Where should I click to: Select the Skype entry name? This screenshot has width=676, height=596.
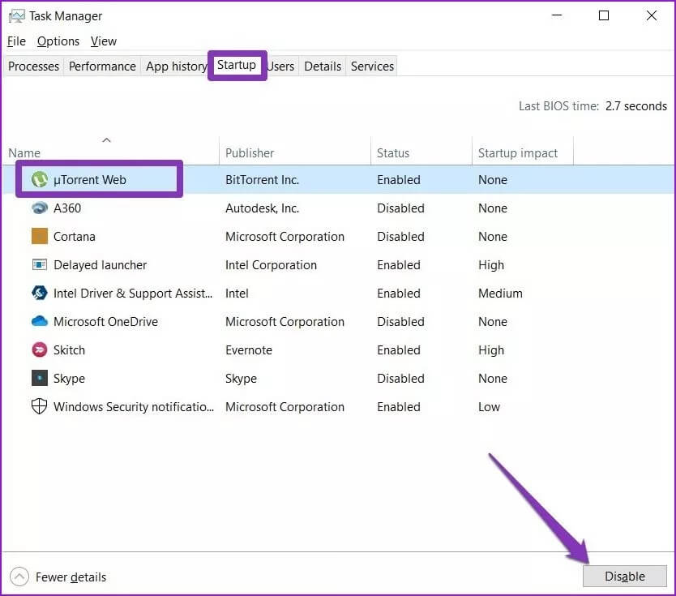(69, 379)
